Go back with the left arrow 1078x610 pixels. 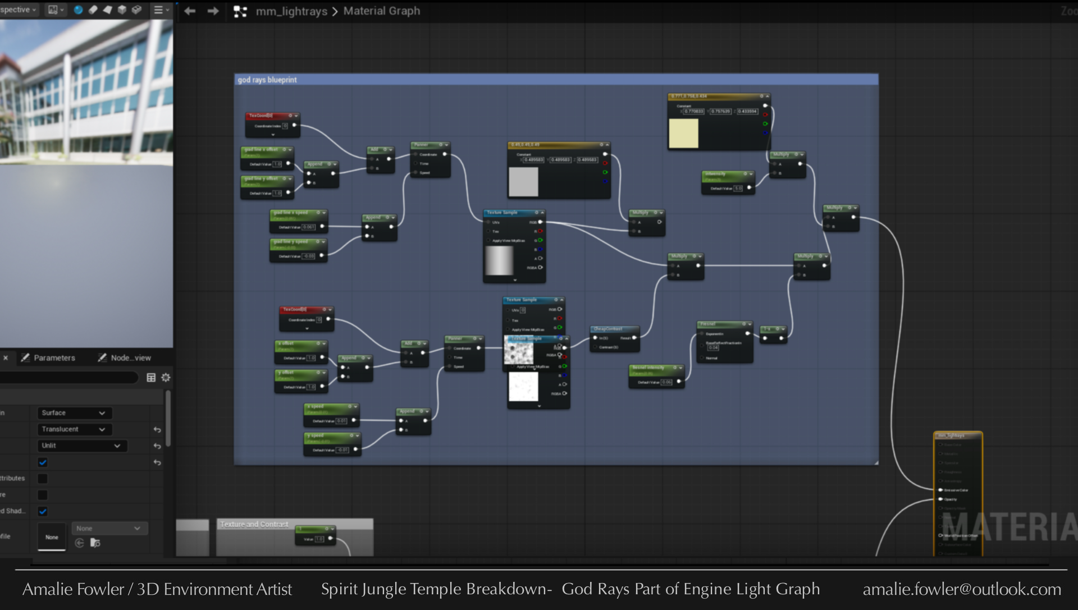click(190, 11)
